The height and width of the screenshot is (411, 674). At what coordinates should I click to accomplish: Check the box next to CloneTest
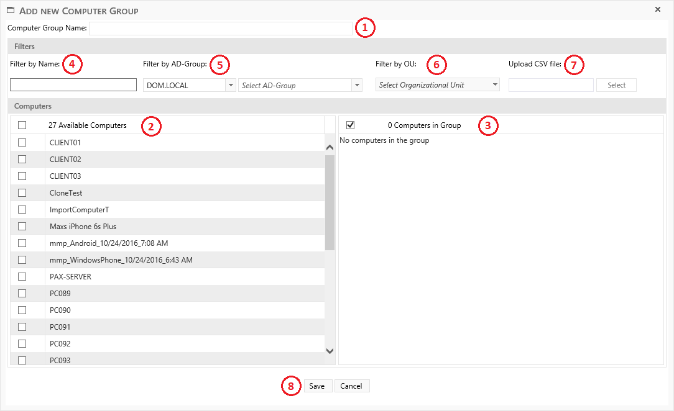click(22, 193)
